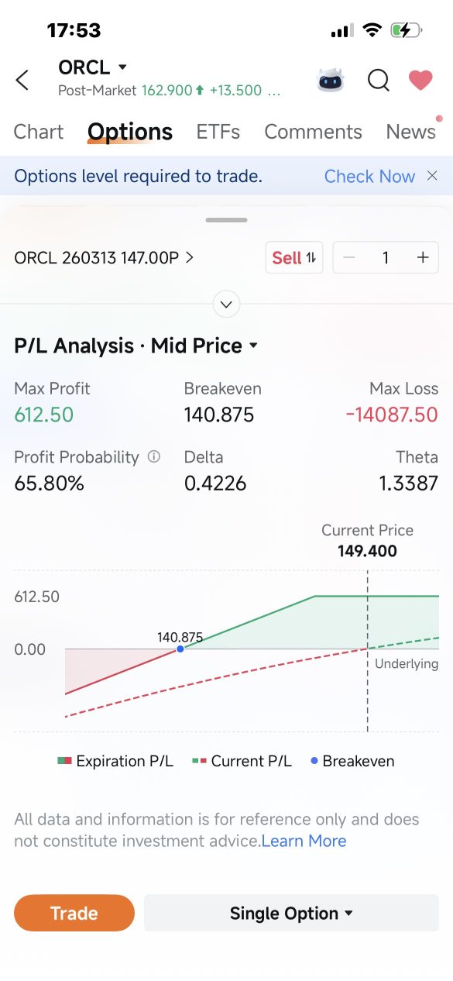Expand the circular chevron-down collapser
Screen dimensions: 453x981
click(226, 304)
